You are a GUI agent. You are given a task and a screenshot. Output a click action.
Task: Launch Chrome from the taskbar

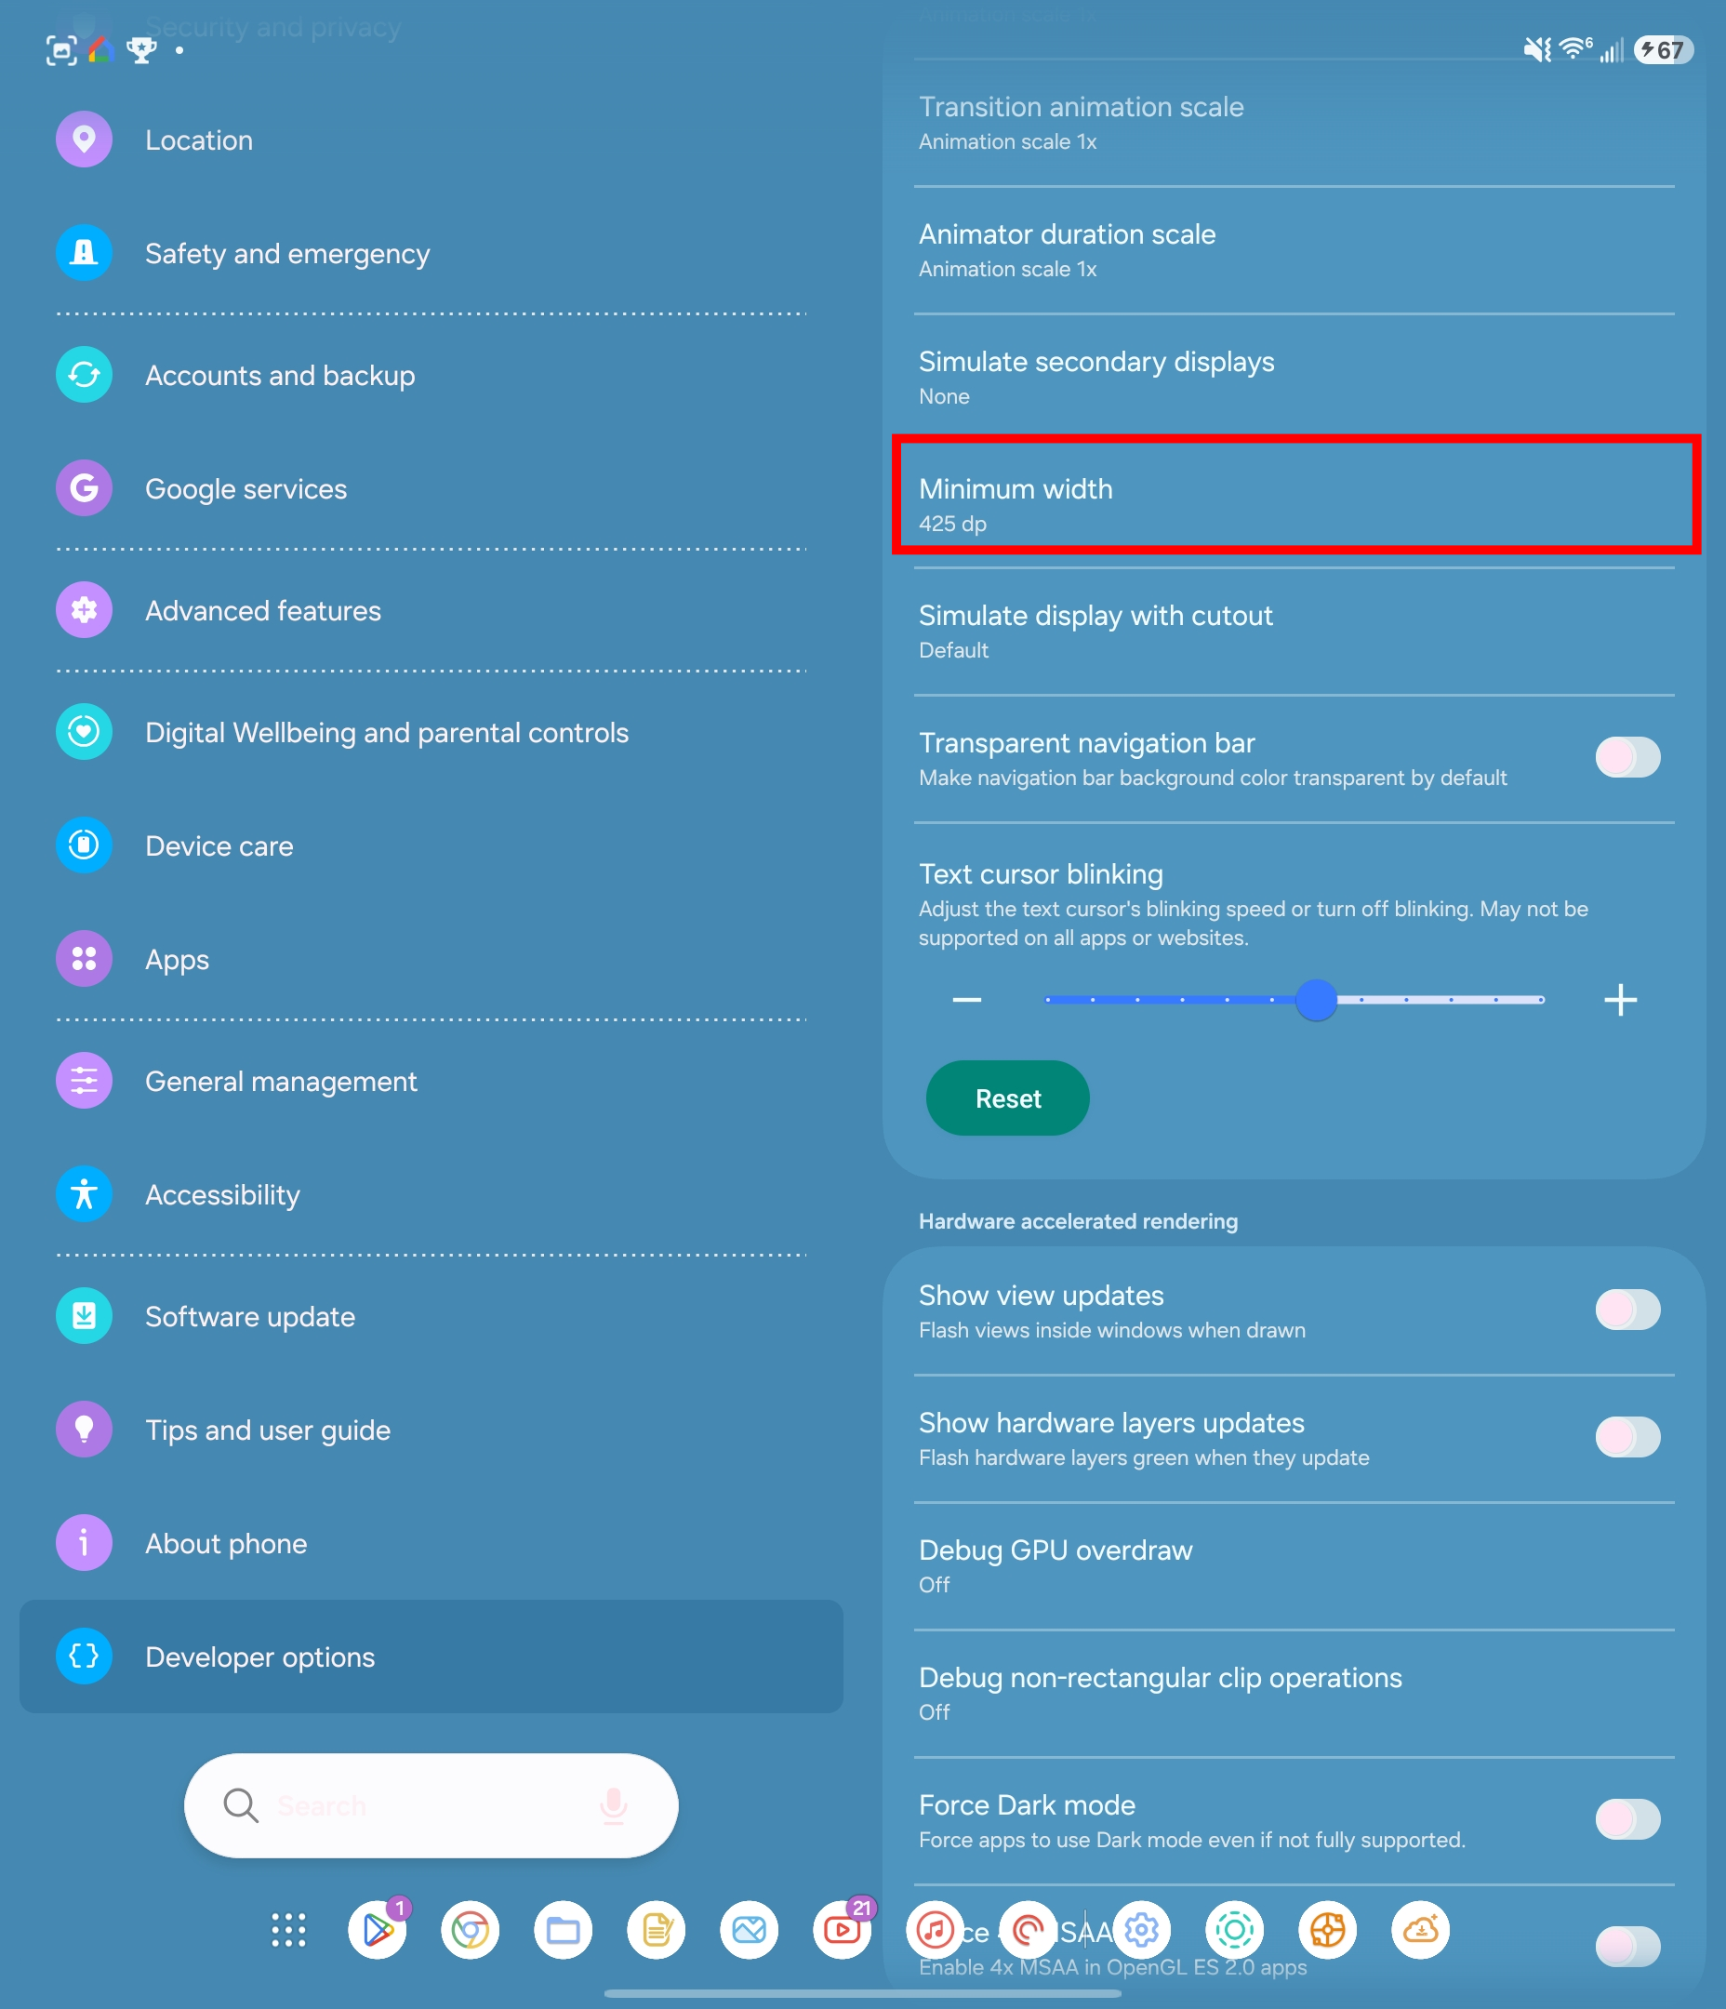[471, 1930]
